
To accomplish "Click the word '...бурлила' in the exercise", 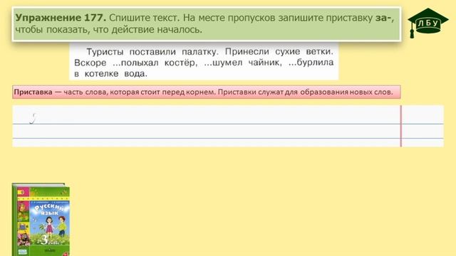I will tap(311, 63).
